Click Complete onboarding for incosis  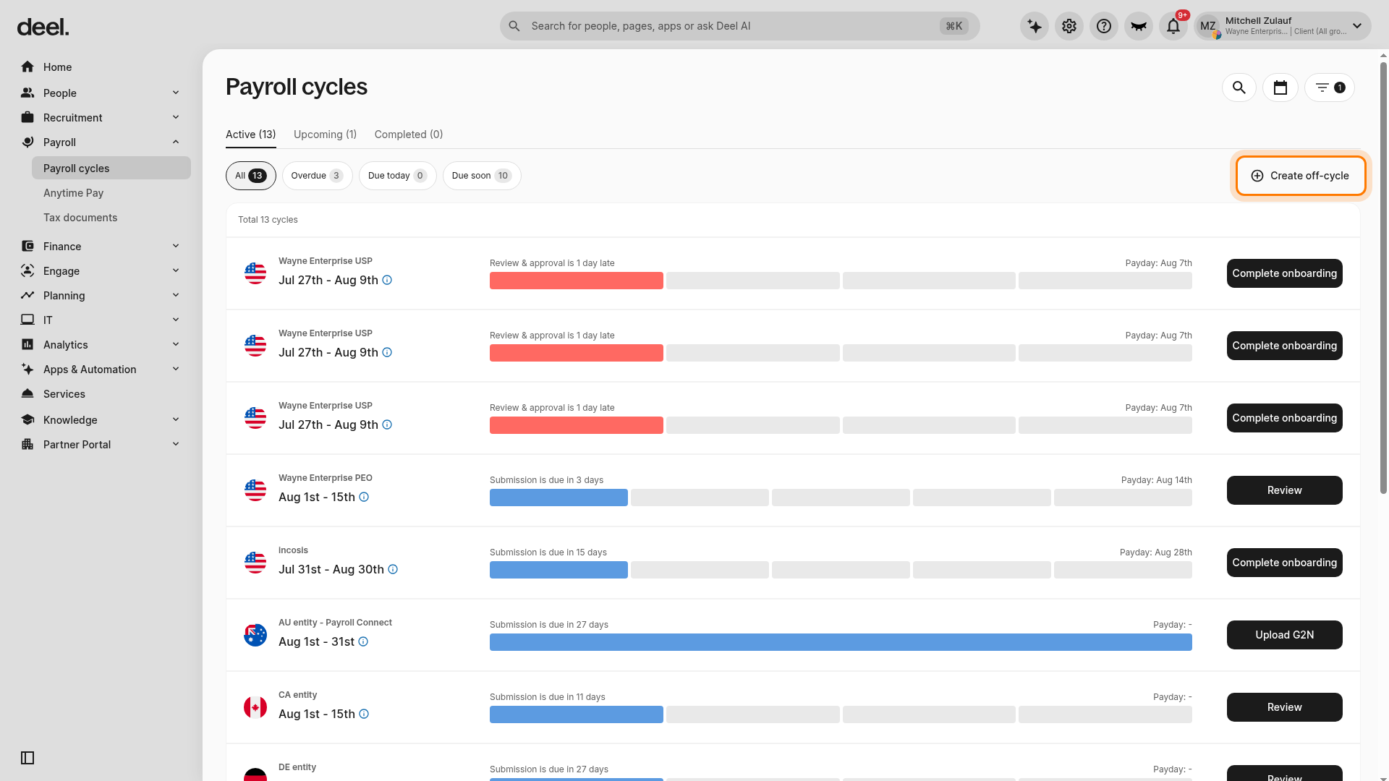tap(1284, 563)
